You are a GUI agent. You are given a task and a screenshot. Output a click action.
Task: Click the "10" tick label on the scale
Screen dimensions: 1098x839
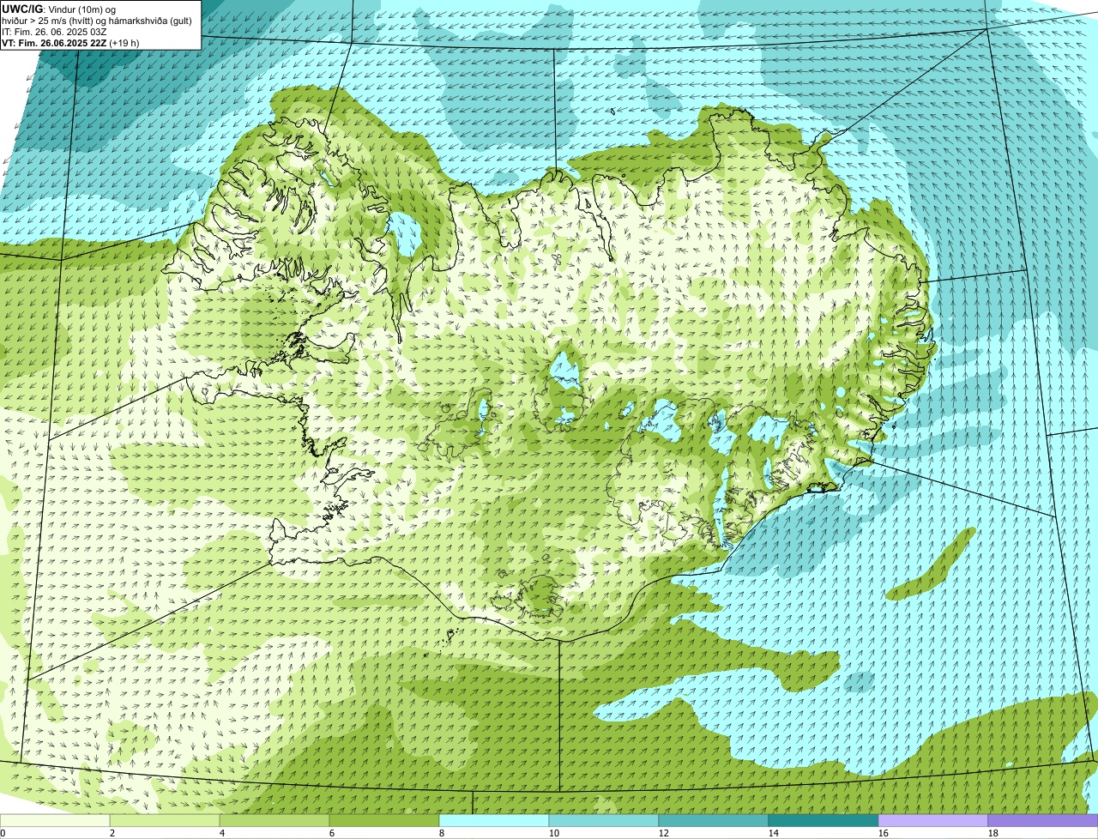[x=554, y=833]
